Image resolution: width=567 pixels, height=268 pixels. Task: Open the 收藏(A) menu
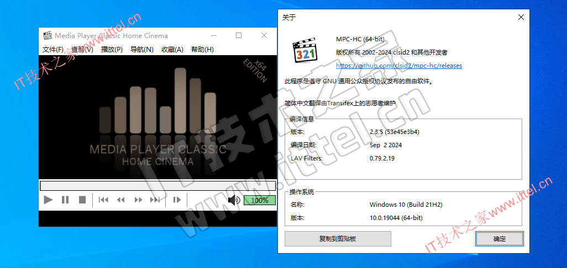[172, 50]
